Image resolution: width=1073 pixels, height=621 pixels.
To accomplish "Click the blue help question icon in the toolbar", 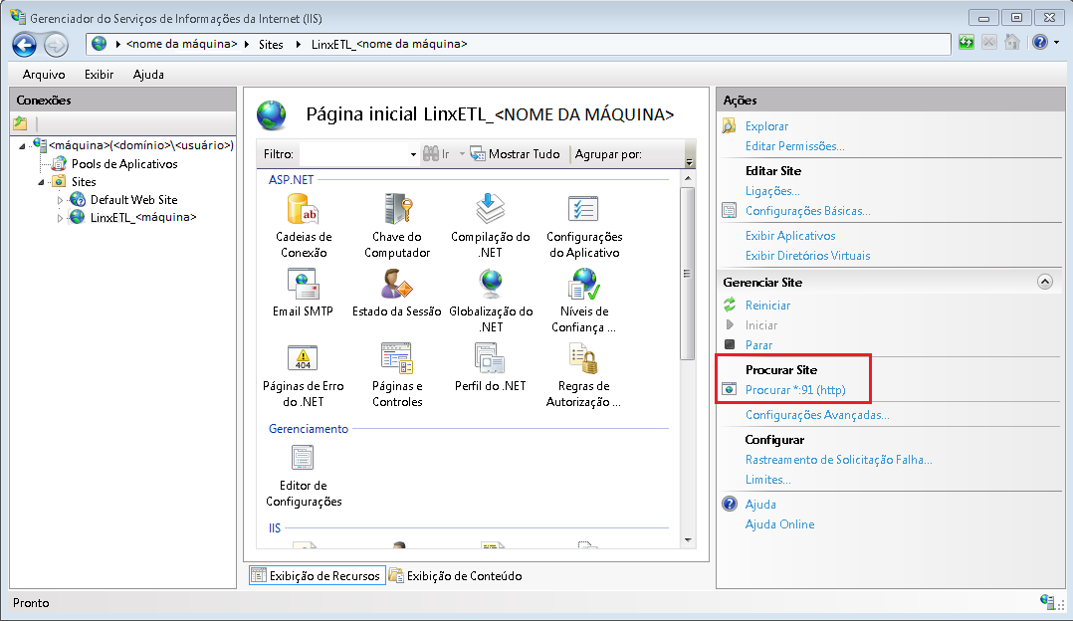I will pyautogui.click(x=1040, y=43).
